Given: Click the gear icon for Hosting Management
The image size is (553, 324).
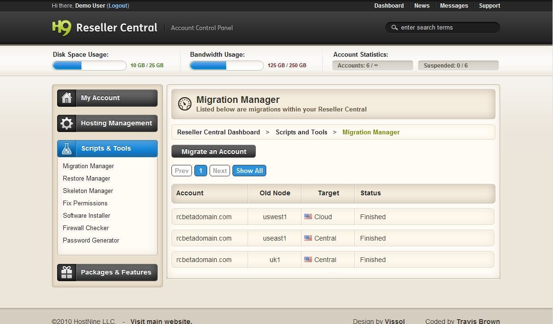Looking at the screenshot, I should tap(67, 123).
